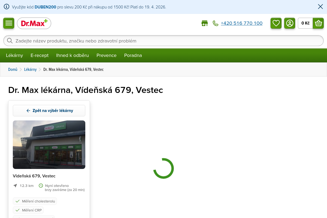Focus the product search input field
Screen dimensions: 327x218
[x=163, y=41]
